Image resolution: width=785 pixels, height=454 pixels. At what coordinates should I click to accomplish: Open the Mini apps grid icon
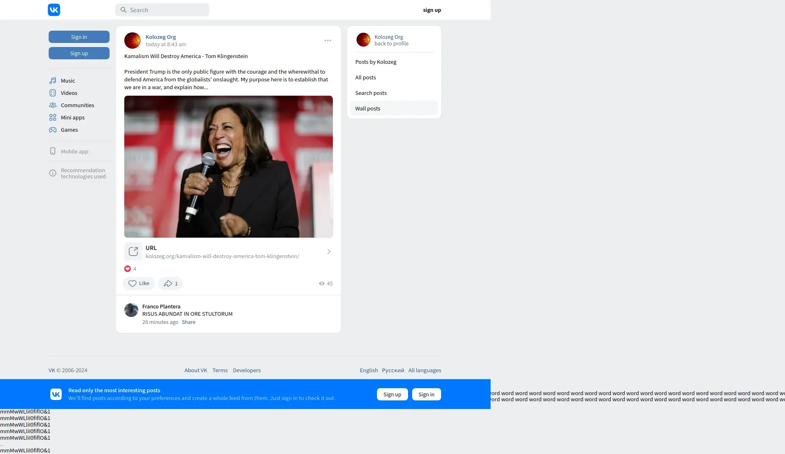tap(53, 117)
